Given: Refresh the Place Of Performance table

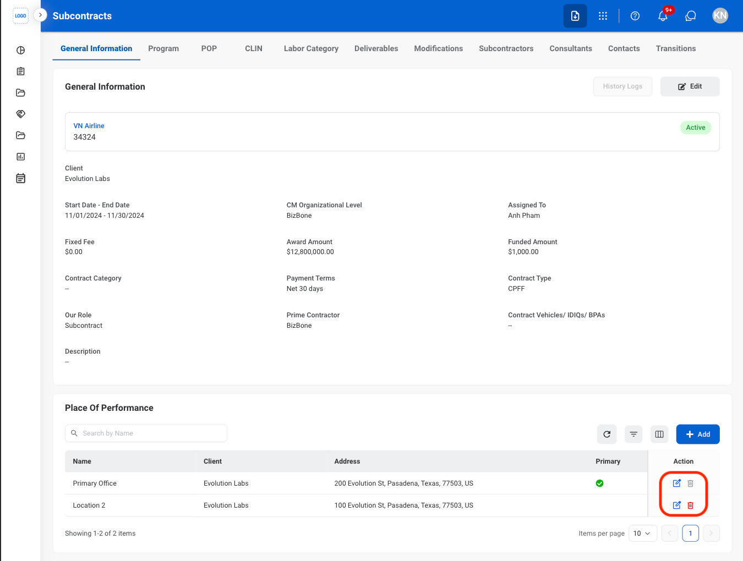Looking at the screenshot, I should click(607, 434).
